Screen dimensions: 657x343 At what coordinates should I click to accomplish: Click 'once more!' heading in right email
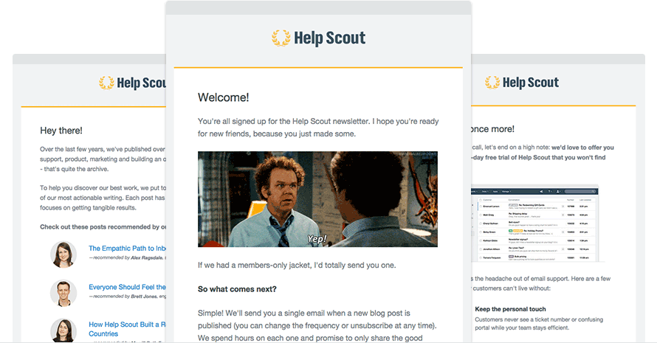(x=493, y=129)
